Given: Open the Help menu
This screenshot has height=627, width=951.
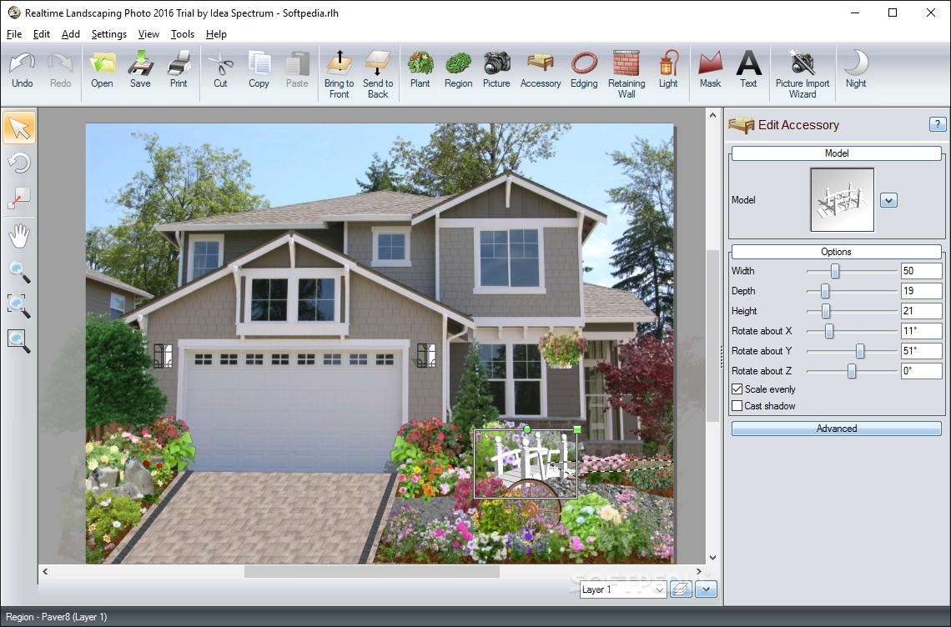Looking at the screenshot, I should [216, 34].
